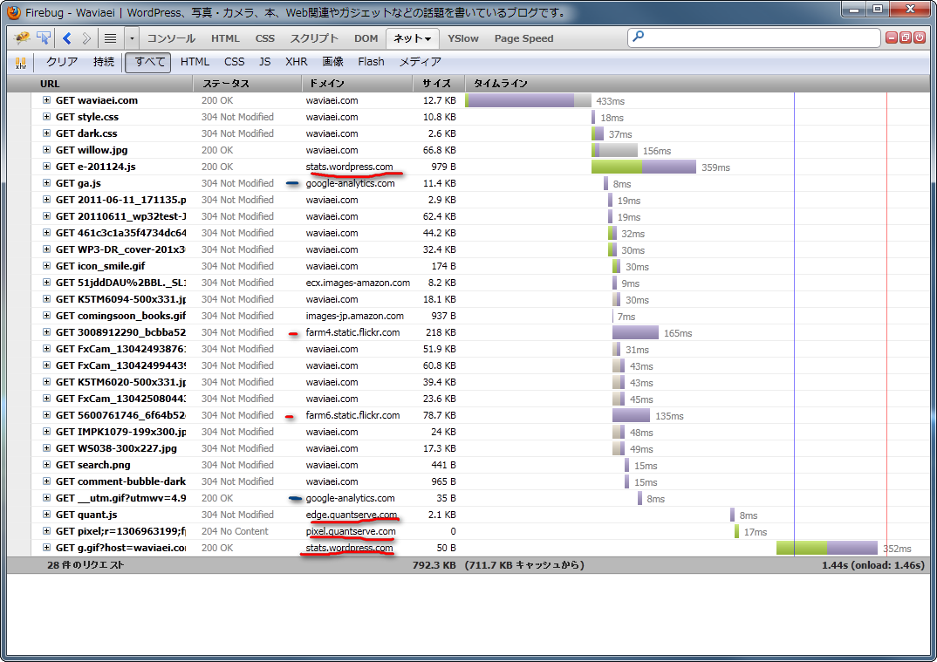
Task: Select the 204 No Content status cell
Action: [x=235, y=531]
